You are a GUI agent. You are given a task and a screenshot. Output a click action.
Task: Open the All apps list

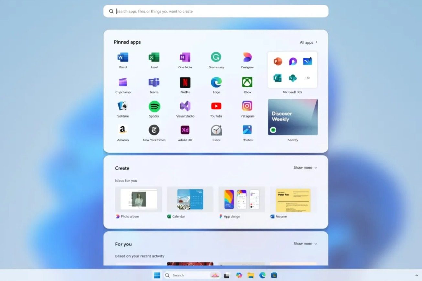pos(308,42)
